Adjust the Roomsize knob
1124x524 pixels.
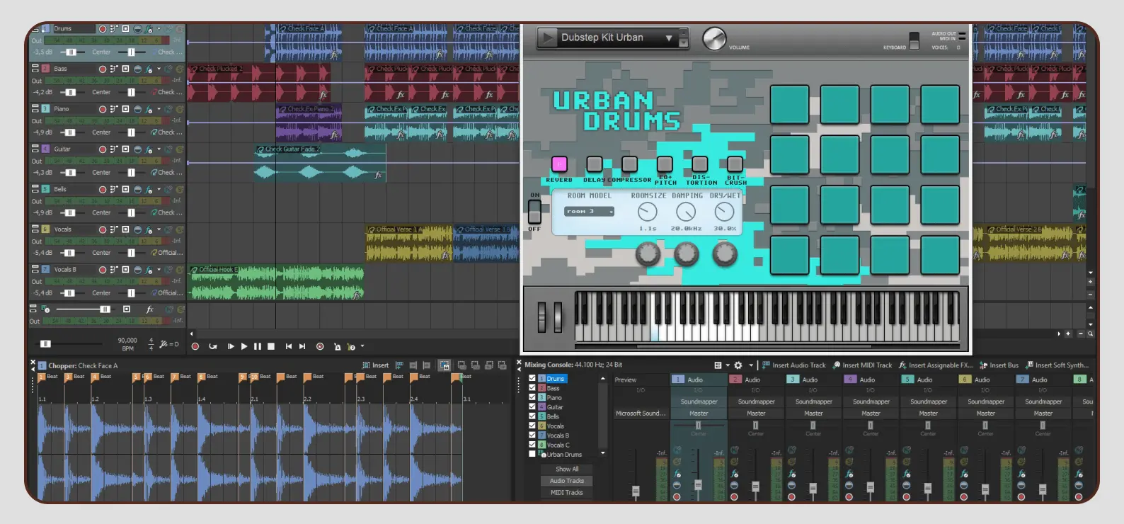647,211
